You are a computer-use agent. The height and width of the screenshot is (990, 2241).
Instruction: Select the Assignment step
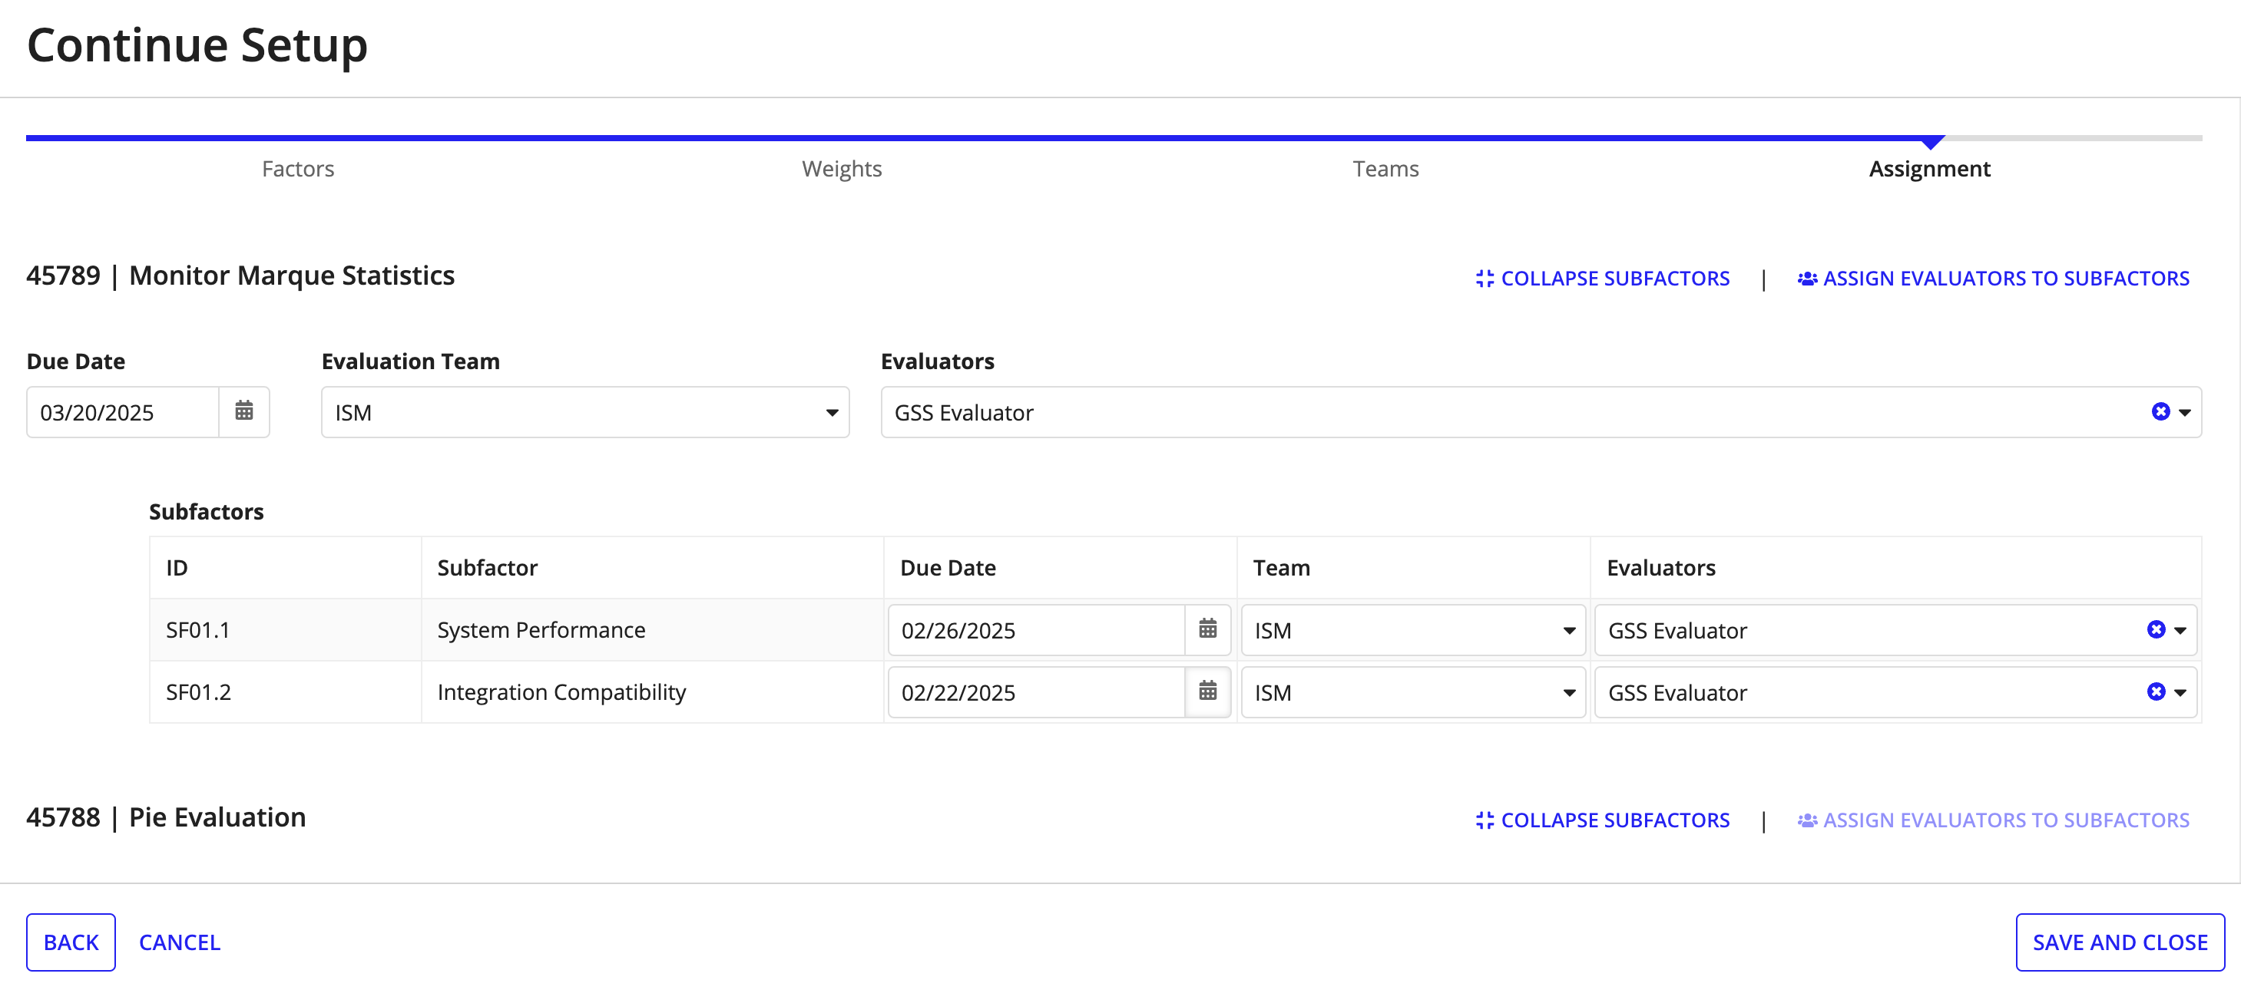1929,169
